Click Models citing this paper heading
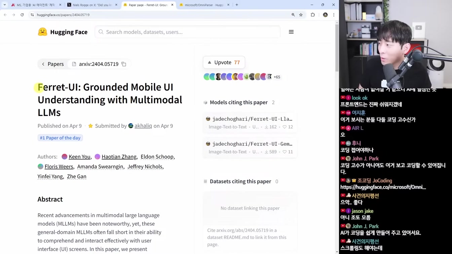 point(239,102)
